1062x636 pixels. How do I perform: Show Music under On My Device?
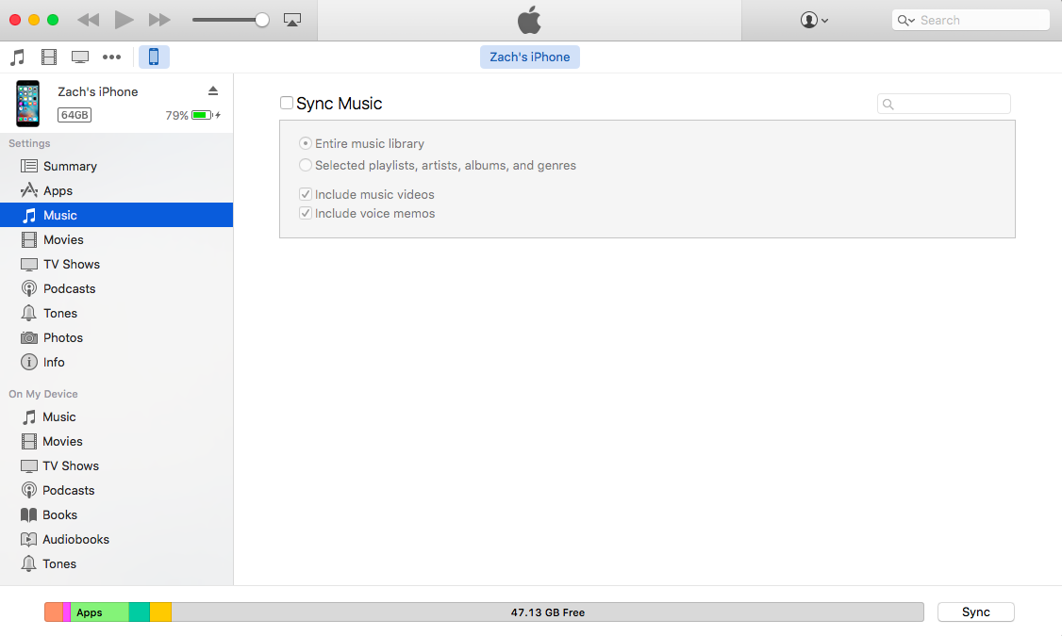(x=117, y=416)
